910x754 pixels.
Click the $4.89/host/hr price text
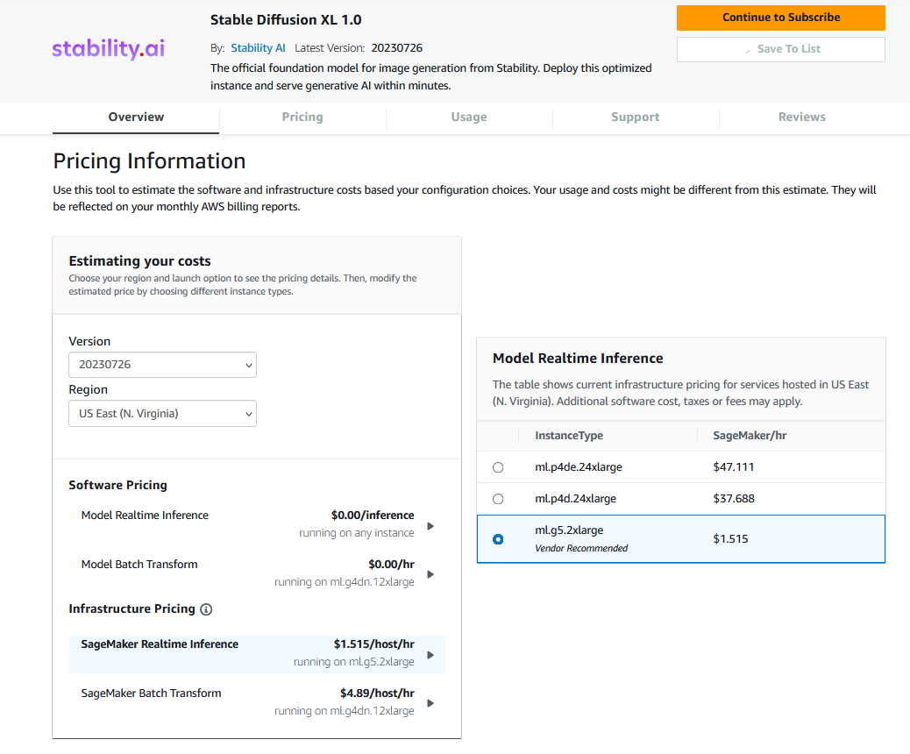pyautogui.click(x=377, y=693)
